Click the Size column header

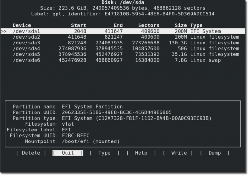[181, 25]
